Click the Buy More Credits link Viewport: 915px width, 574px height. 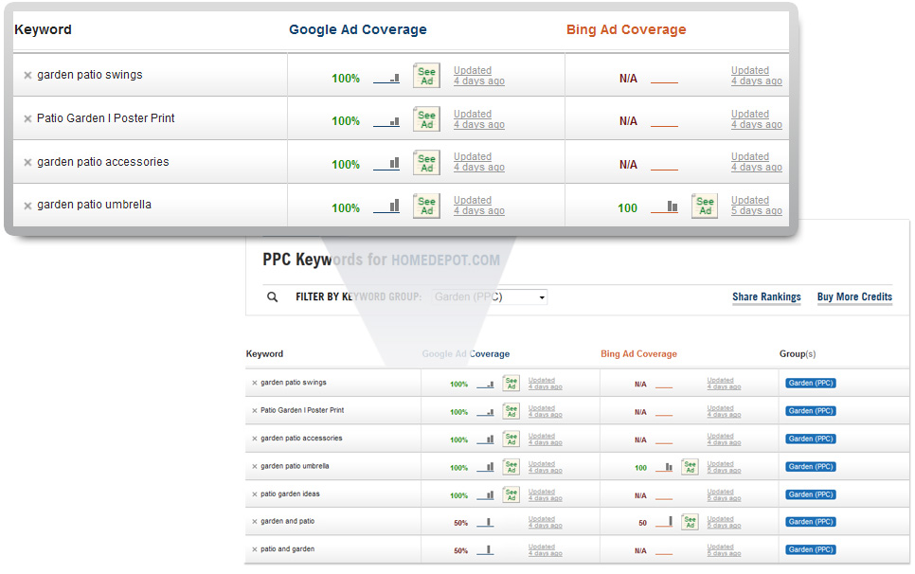(854, 297)
